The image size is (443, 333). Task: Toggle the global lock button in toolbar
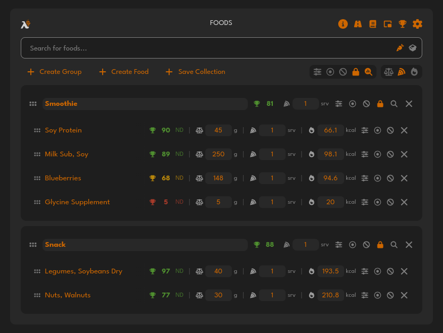click(x=356, y=72)
